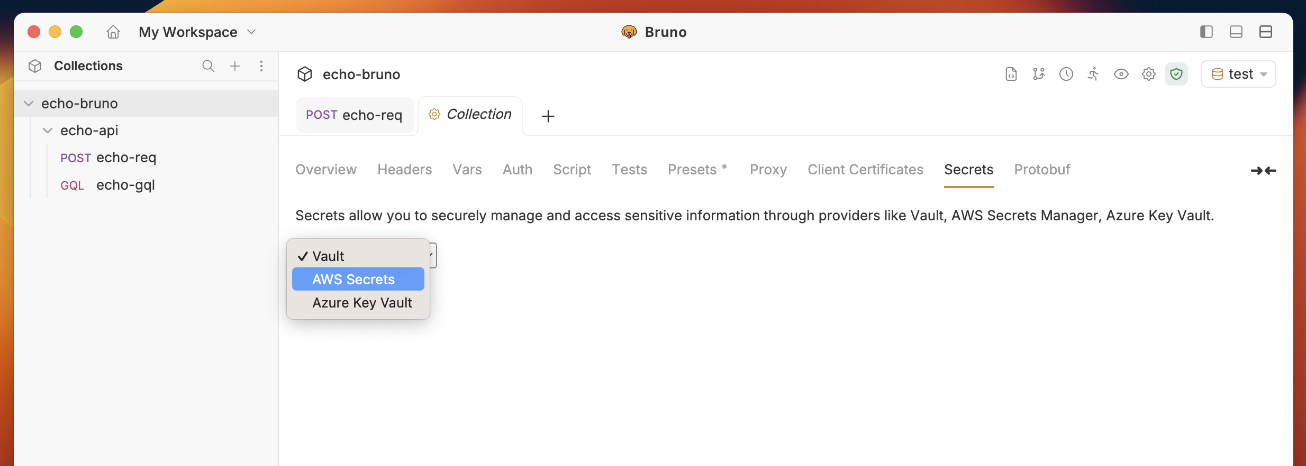Open the GQL echo-gql request
The image size is (1306, 466).
click(x=108, y=185)
